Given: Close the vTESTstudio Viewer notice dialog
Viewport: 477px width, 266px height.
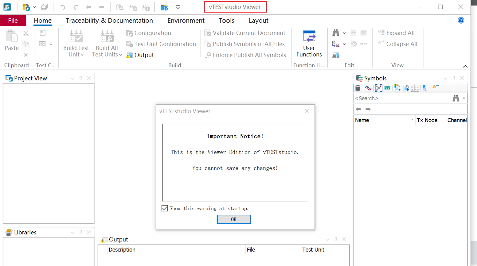Looking at the screenshot, I should pyautogui.click(x=307, y=111).
